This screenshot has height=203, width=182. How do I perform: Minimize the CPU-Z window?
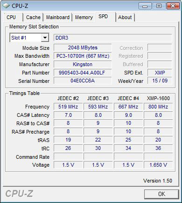145,6
